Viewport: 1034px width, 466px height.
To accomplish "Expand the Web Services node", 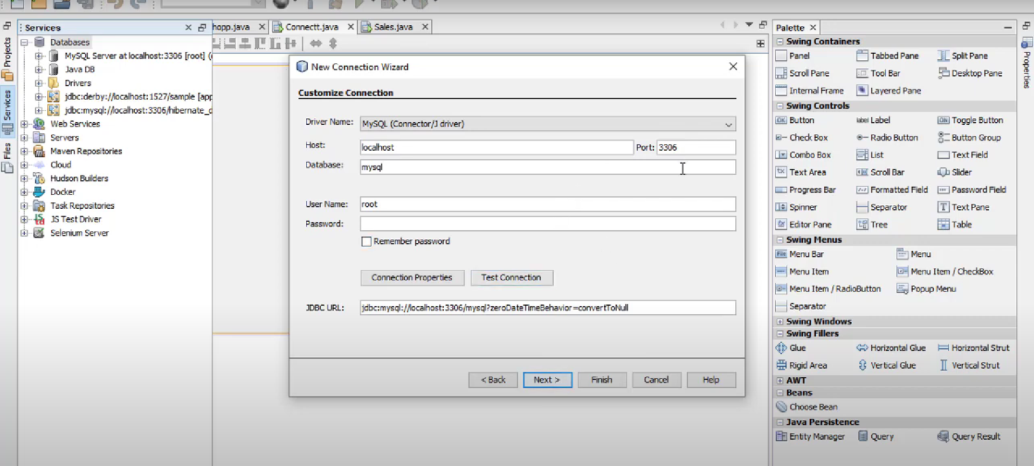I will [x=24, y=124].
